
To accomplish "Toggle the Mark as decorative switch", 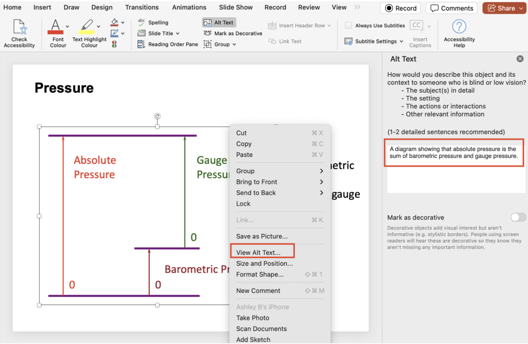I will (518, 217).
